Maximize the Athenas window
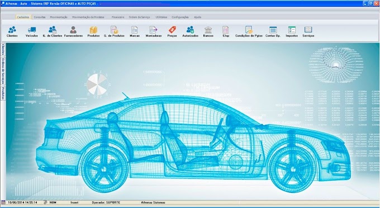Screen dimensions: 380x208 [x=371, y=3]
